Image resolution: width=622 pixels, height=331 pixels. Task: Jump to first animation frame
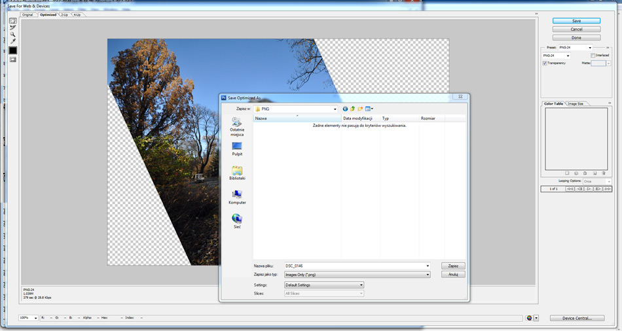(x=570, y=189)
